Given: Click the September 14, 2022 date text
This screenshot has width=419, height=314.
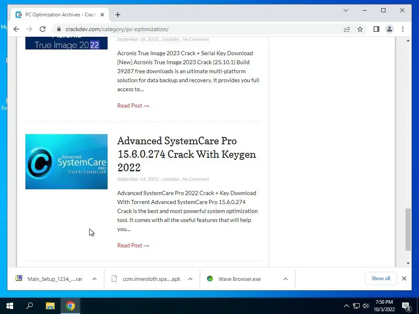Looking at the screenshot, I should coord(138,179).
